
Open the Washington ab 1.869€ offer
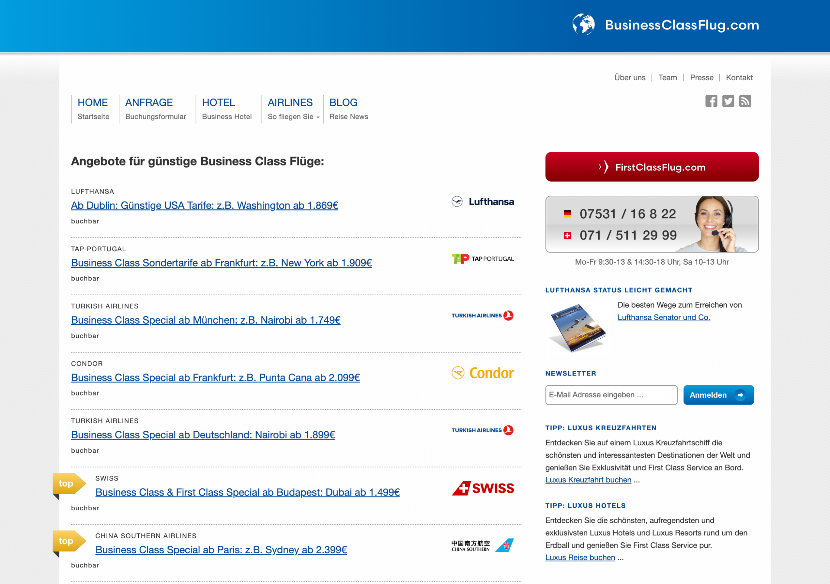pos(204,205)
